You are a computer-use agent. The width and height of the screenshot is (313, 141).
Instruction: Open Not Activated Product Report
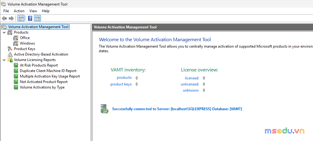[44, 82]
